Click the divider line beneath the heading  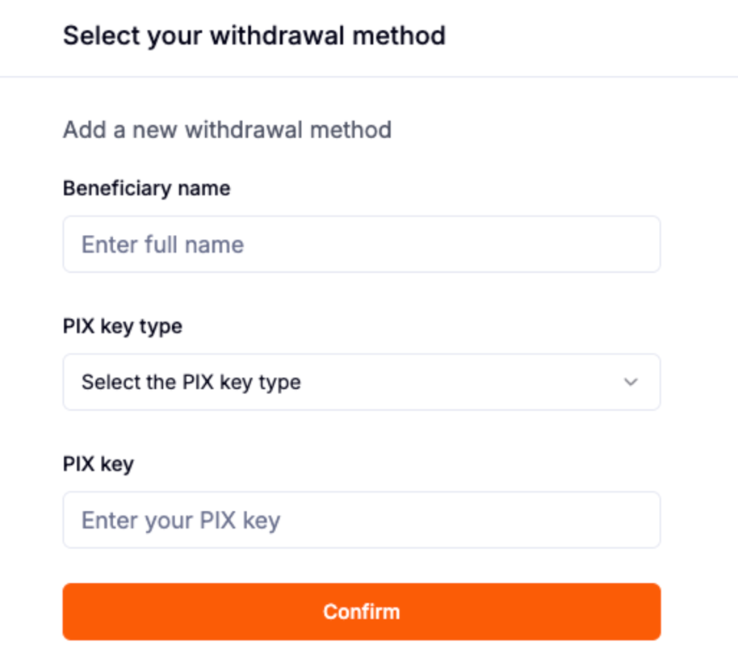pyautogui.click(x=369, y=78)
